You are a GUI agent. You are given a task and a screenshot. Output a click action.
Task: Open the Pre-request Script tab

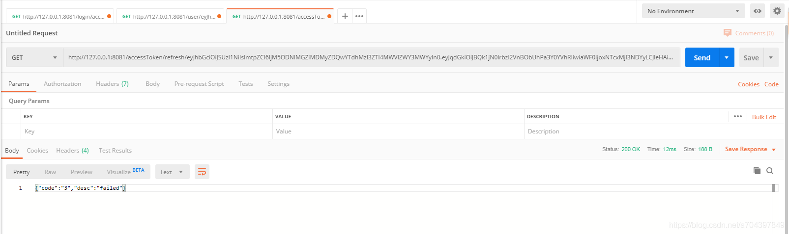[199, 84]
